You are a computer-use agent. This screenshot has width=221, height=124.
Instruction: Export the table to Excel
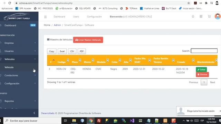pyautogui.click(x=62, y=51)
